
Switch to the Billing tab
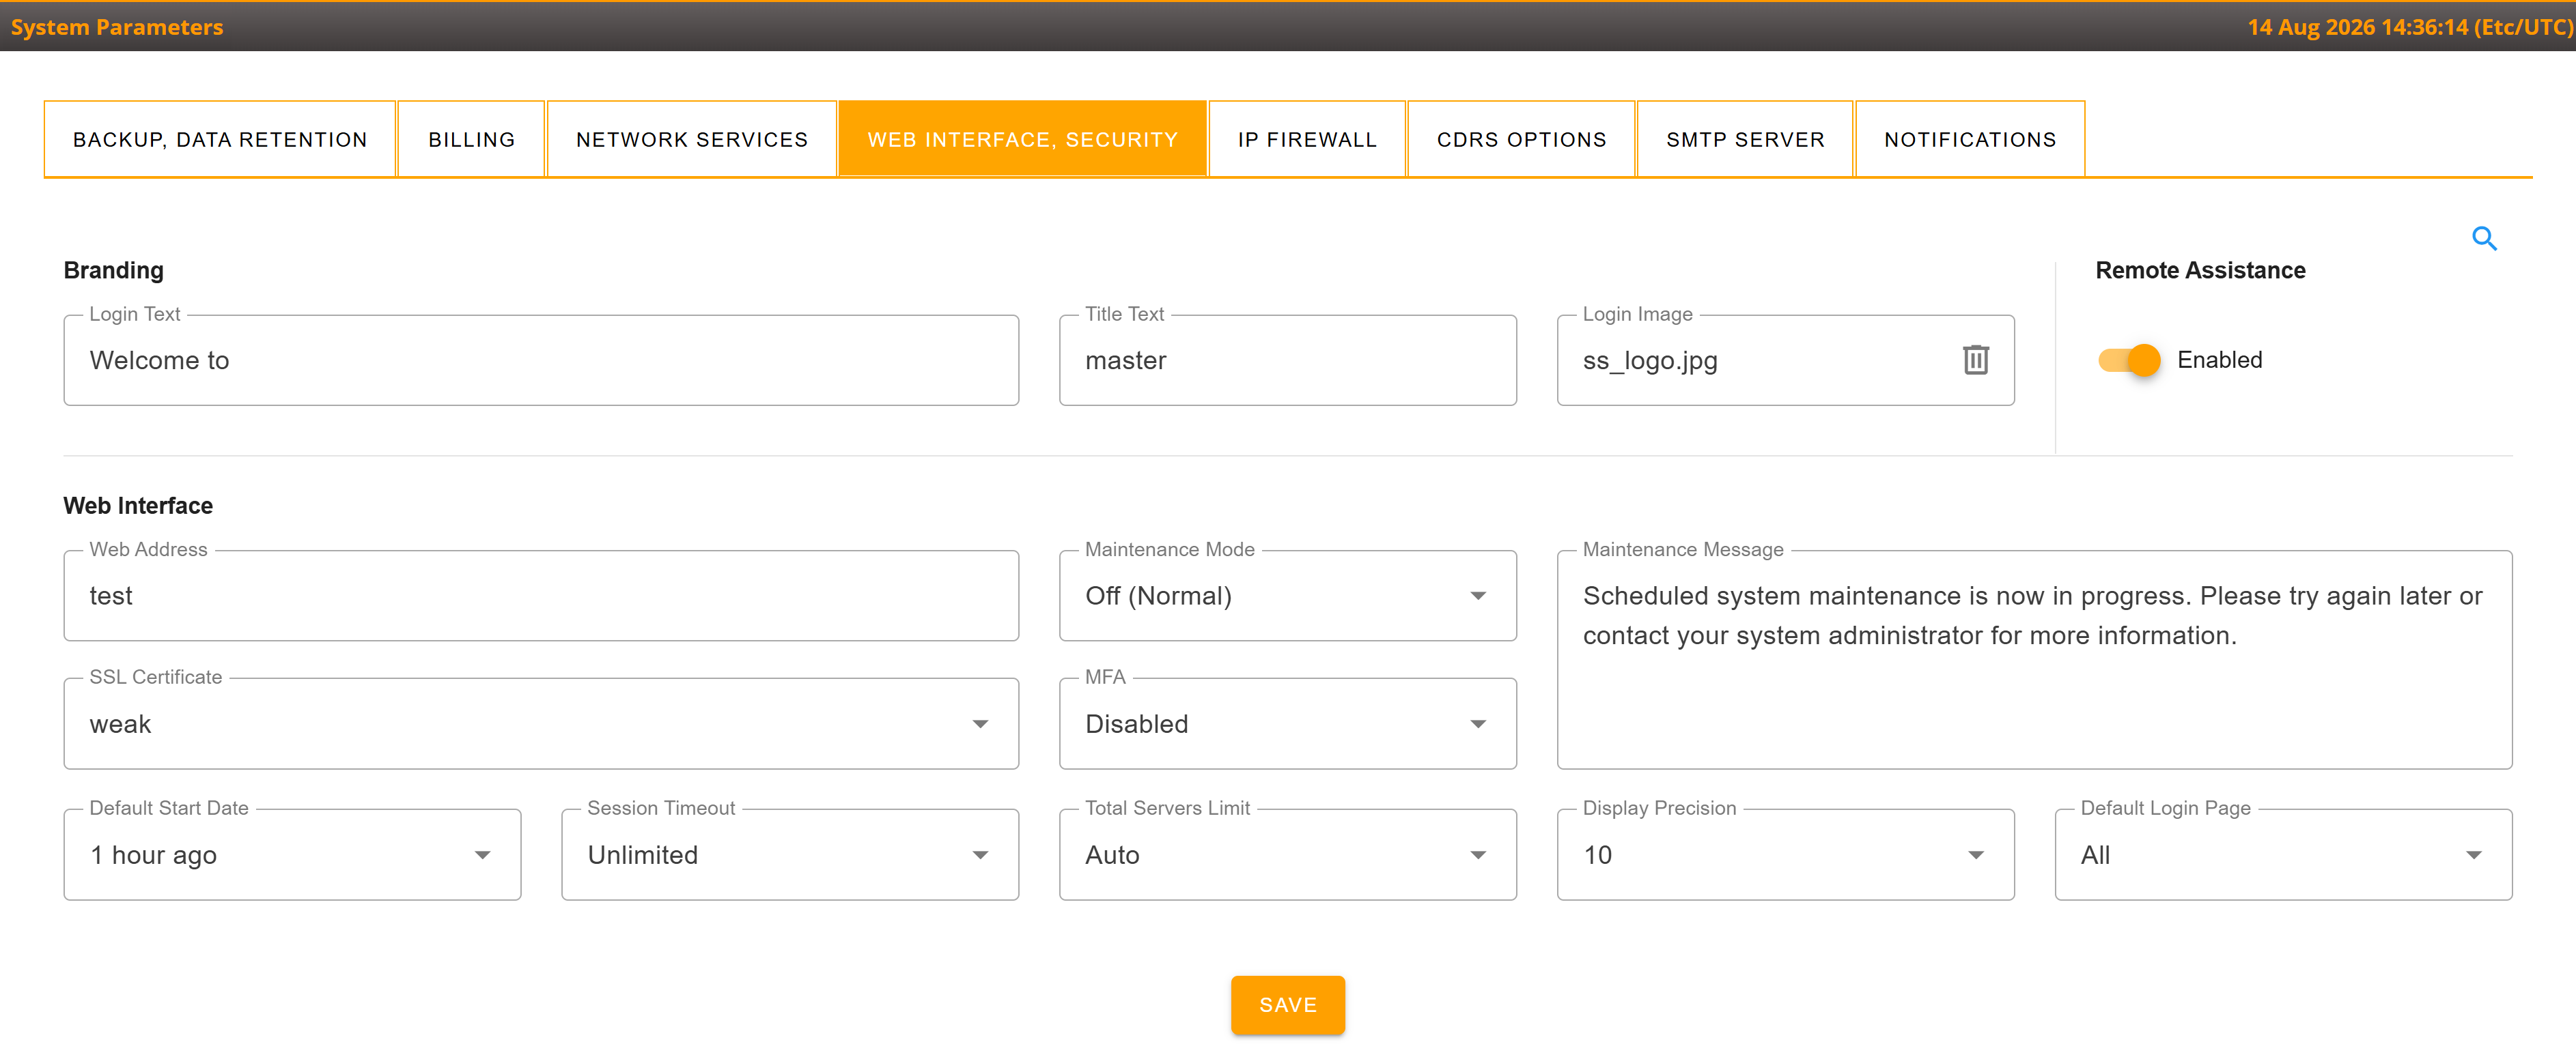(x=471, y=139)
